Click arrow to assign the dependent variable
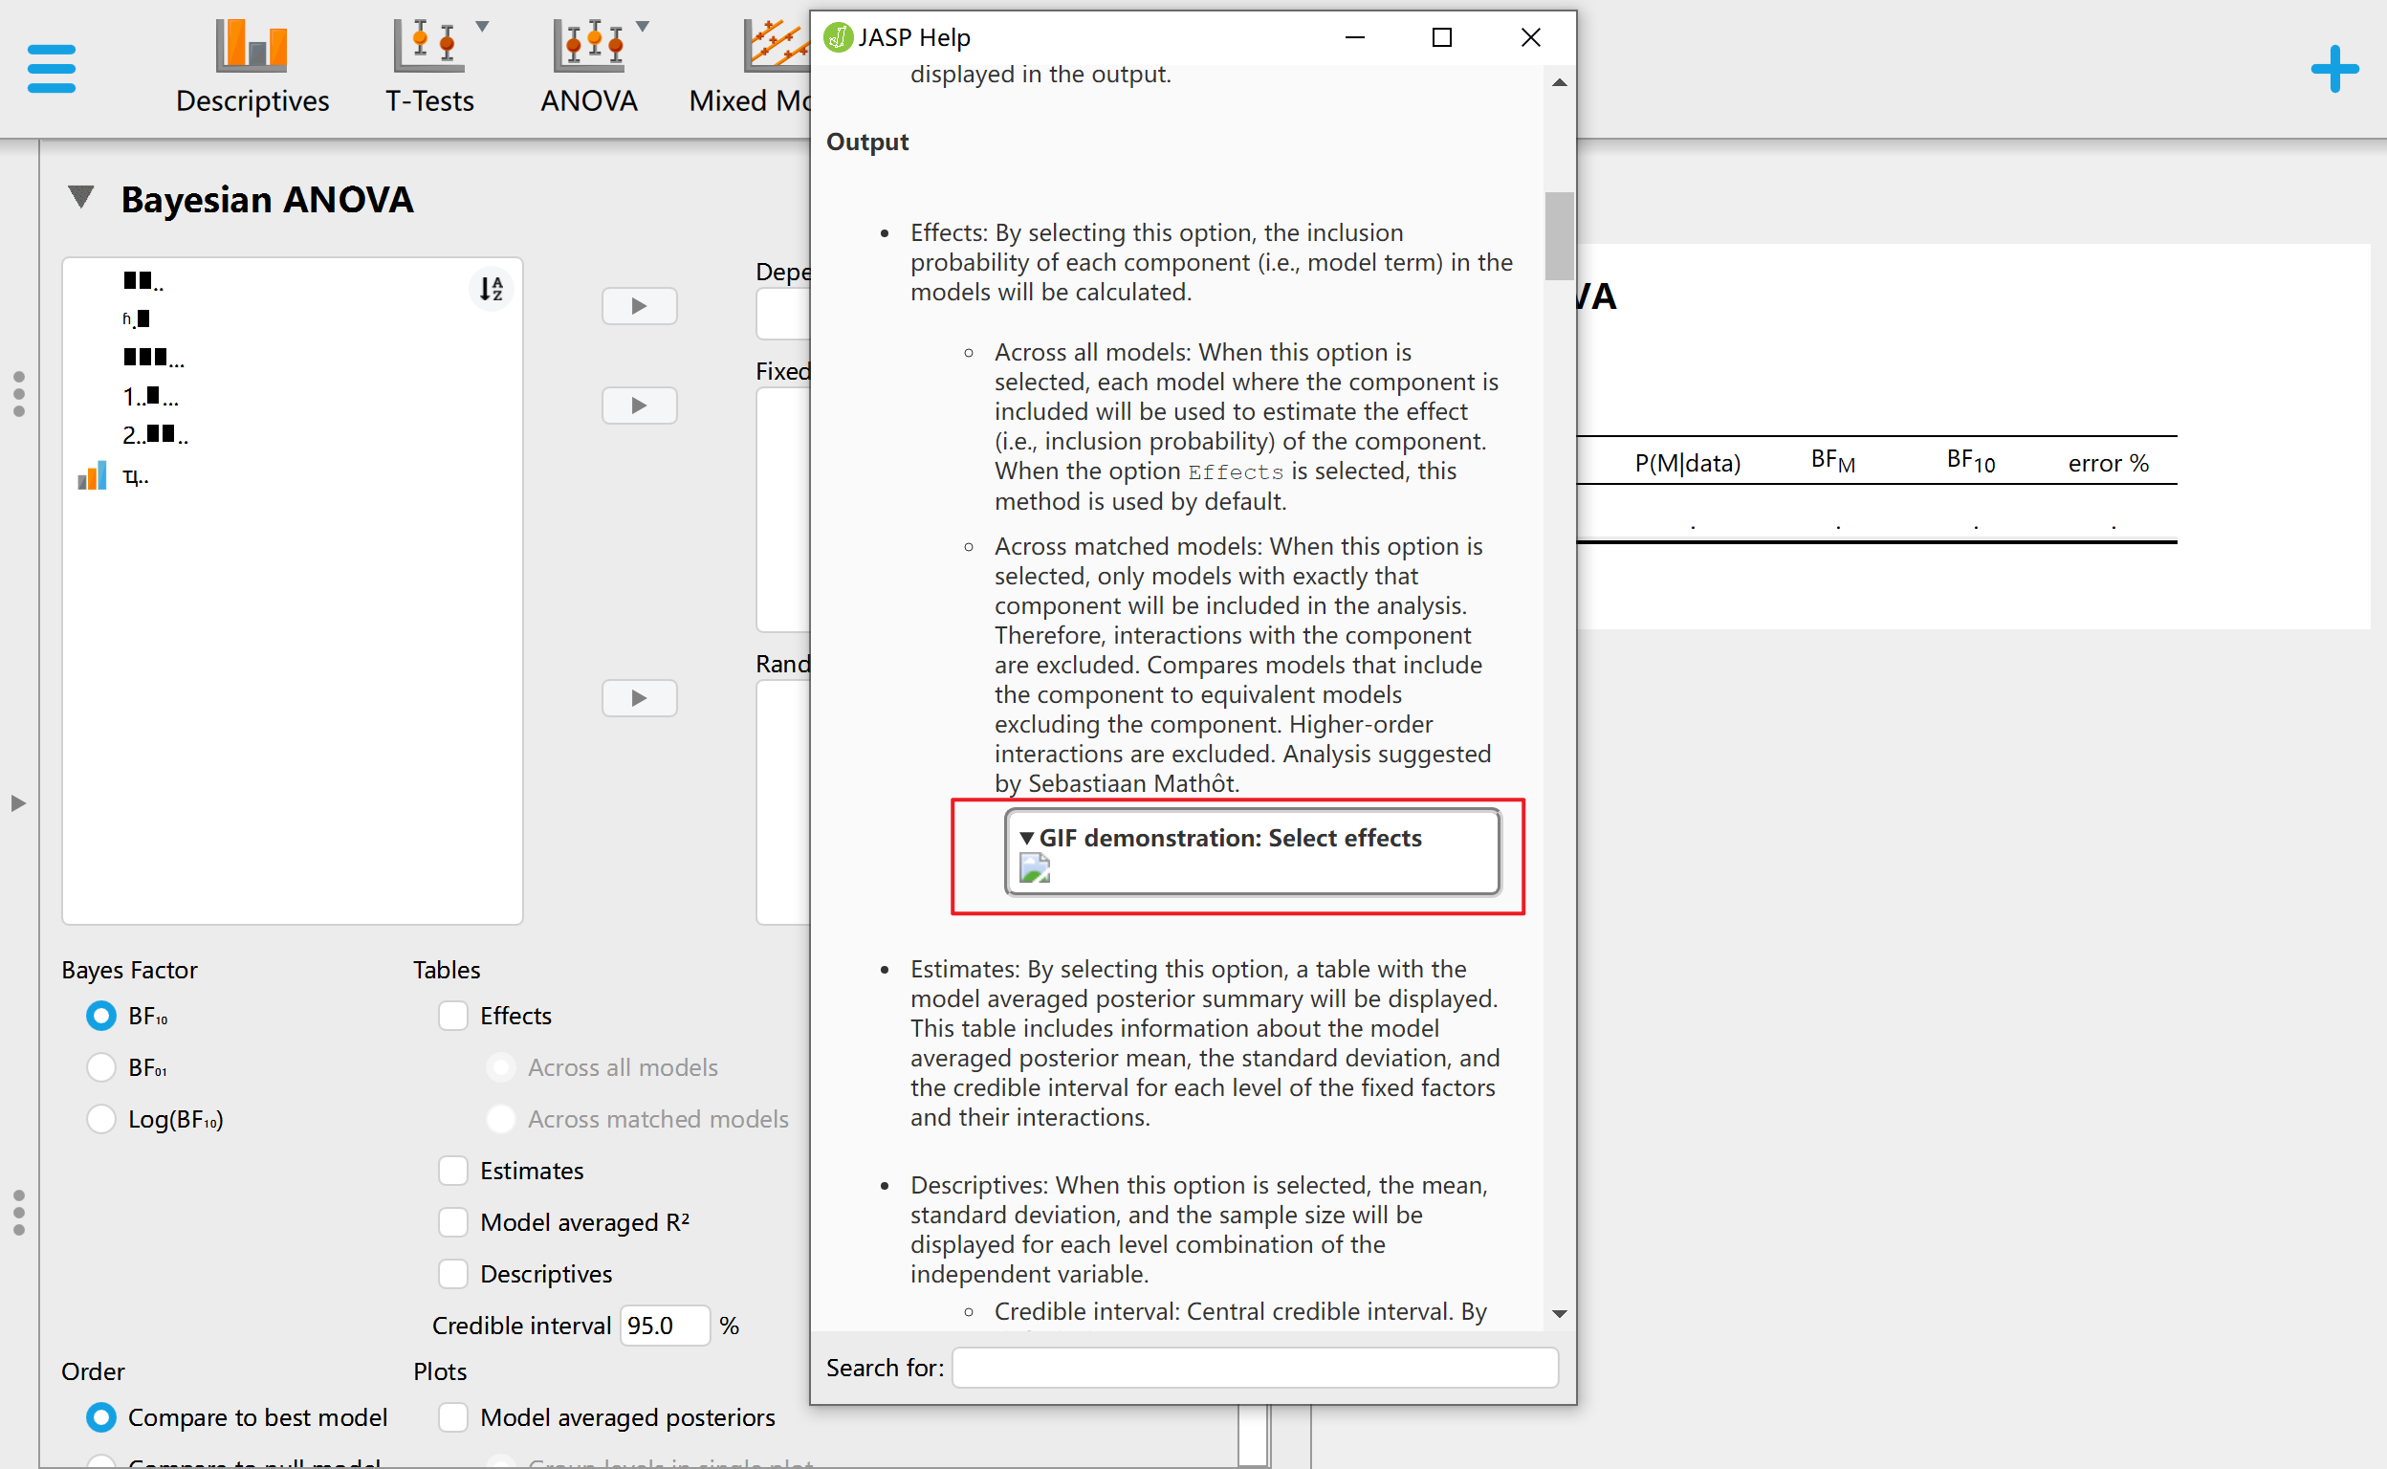This screenshot has height=1469, width=2387. point(638,305)
